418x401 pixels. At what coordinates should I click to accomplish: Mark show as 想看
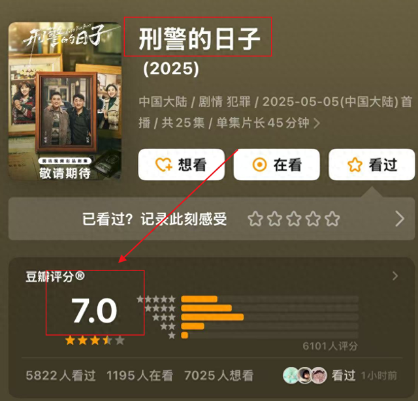pos(182,165)
